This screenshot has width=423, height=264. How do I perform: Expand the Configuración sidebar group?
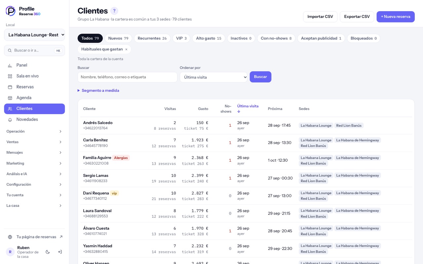tap(34, 184)
